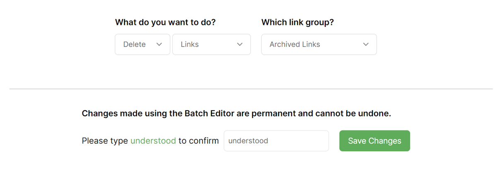Focus the understood confirmation input field
The width and height of the screenshot is (497, 172).
276,141
